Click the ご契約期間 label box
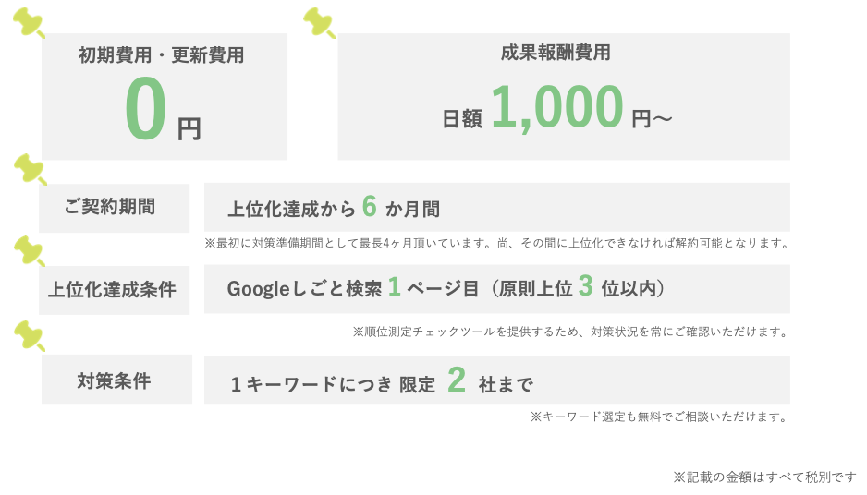This screenshot has height=495, width=867. [x=114, y=208]
